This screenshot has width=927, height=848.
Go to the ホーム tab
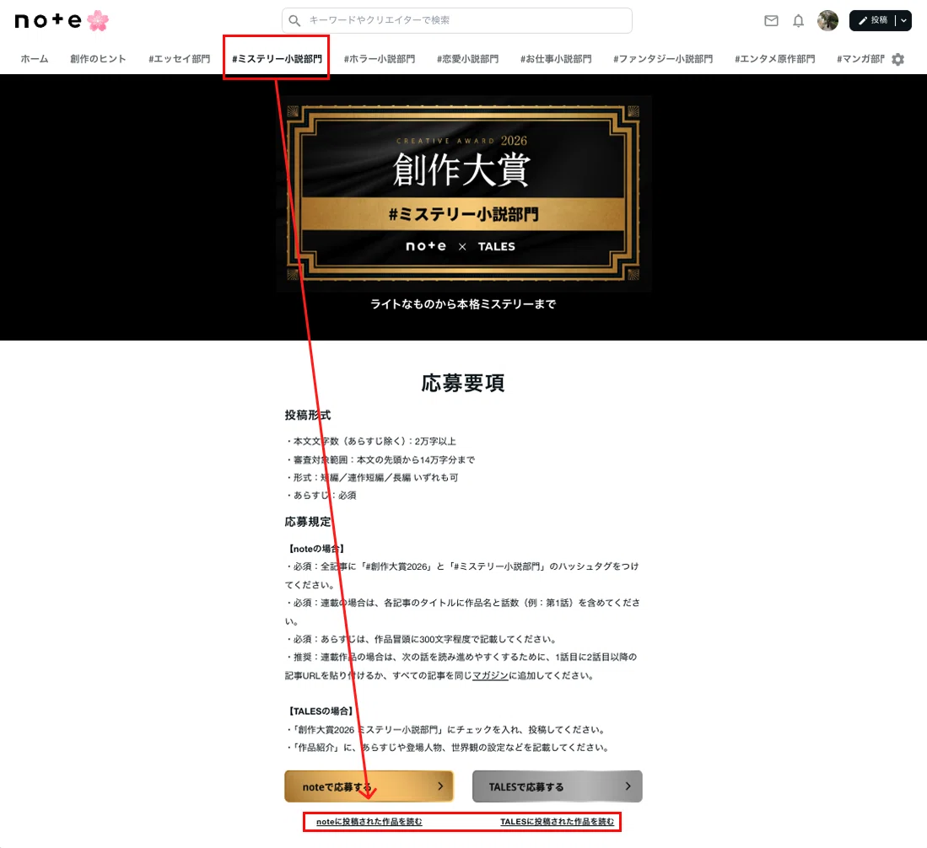pyautogui.click(x=35, y=59)
